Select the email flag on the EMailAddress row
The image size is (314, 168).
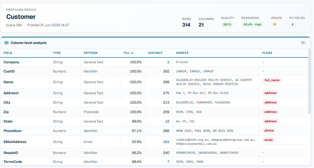pos(268,140)
